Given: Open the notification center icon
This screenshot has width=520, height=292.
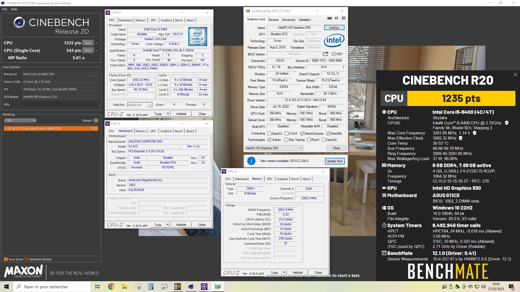Looking at the screenshot, I should pos(512,287).
